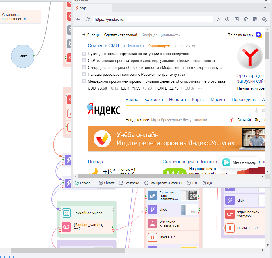Click the Yandex Browser Y ball logo
272x258 pixels.
point(250,56)
